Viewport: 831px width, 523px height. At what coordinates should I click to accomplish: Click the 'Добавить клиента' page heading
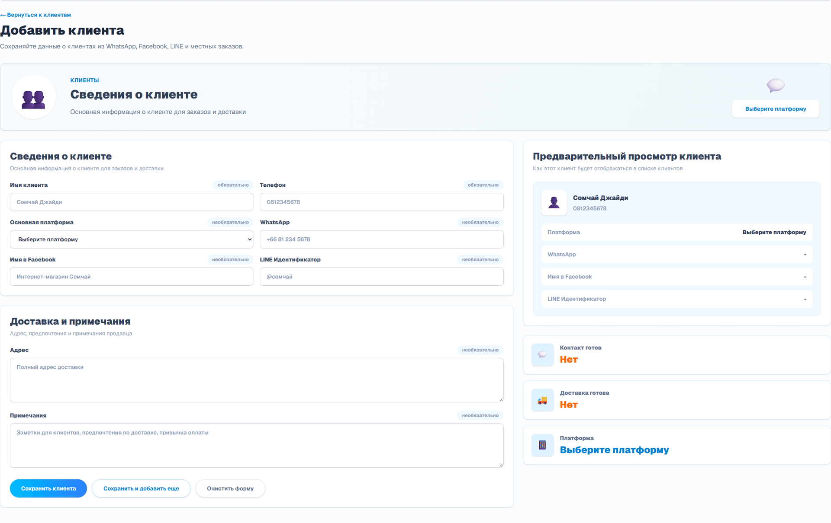(x=62, y=30)
